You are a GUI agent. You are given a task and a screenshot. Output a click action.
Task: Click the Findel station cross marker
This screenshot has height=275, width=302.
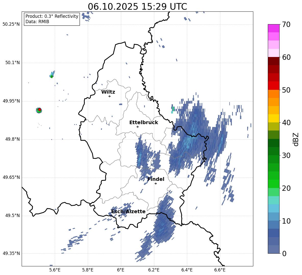pos(156,183)
